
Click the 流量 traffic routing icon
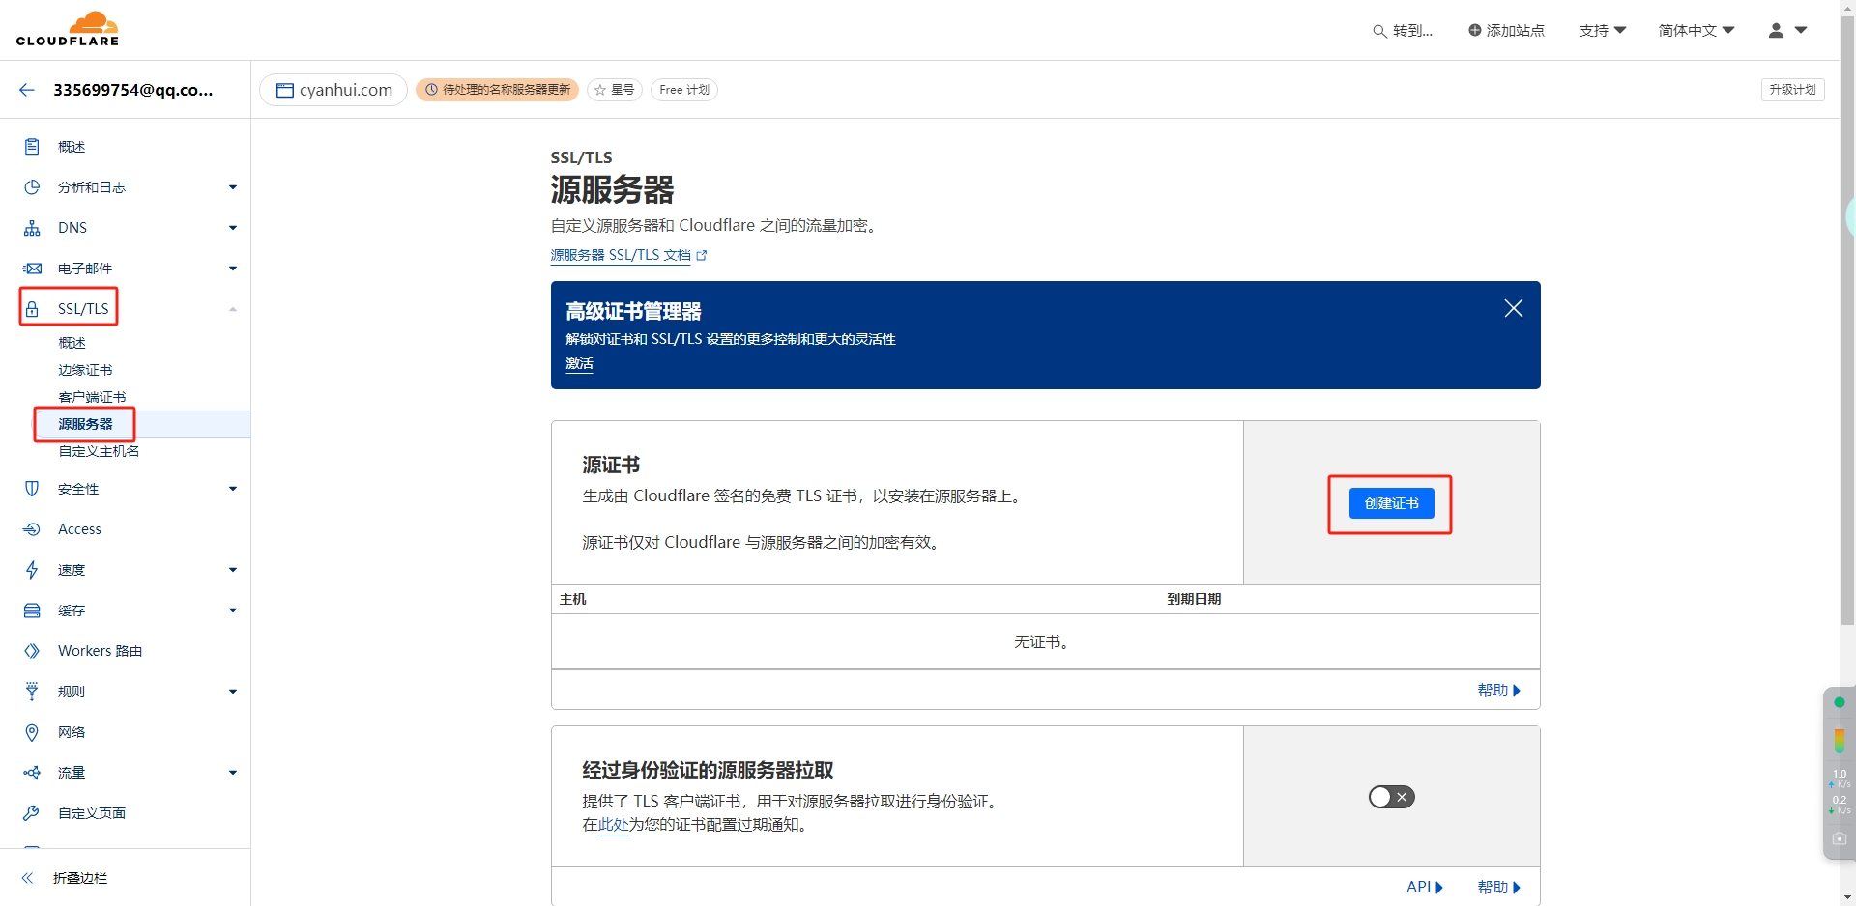[32, 773]
